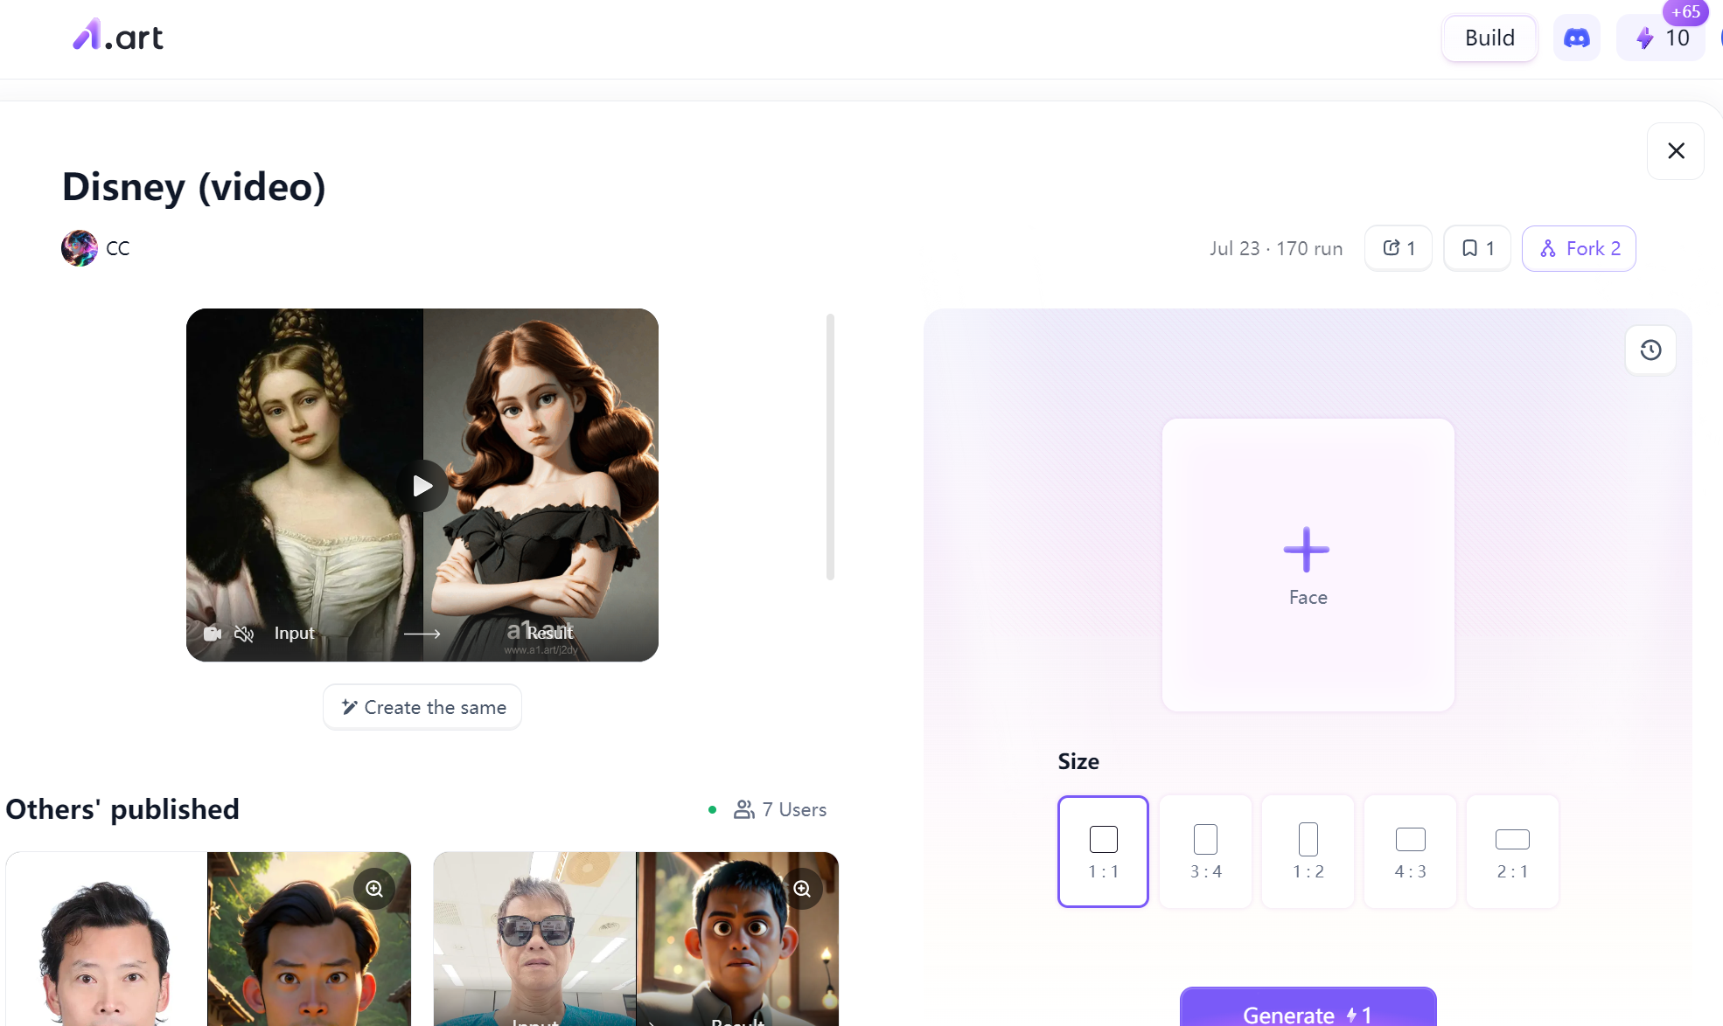
Task: Click the Fork 2 button
Action: [x=1579, y=248]
